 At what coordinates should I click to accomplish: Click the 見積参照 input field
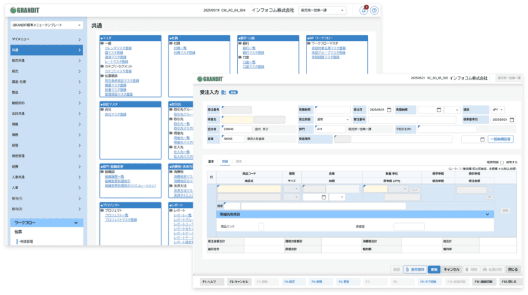click(x=332, y=110)
